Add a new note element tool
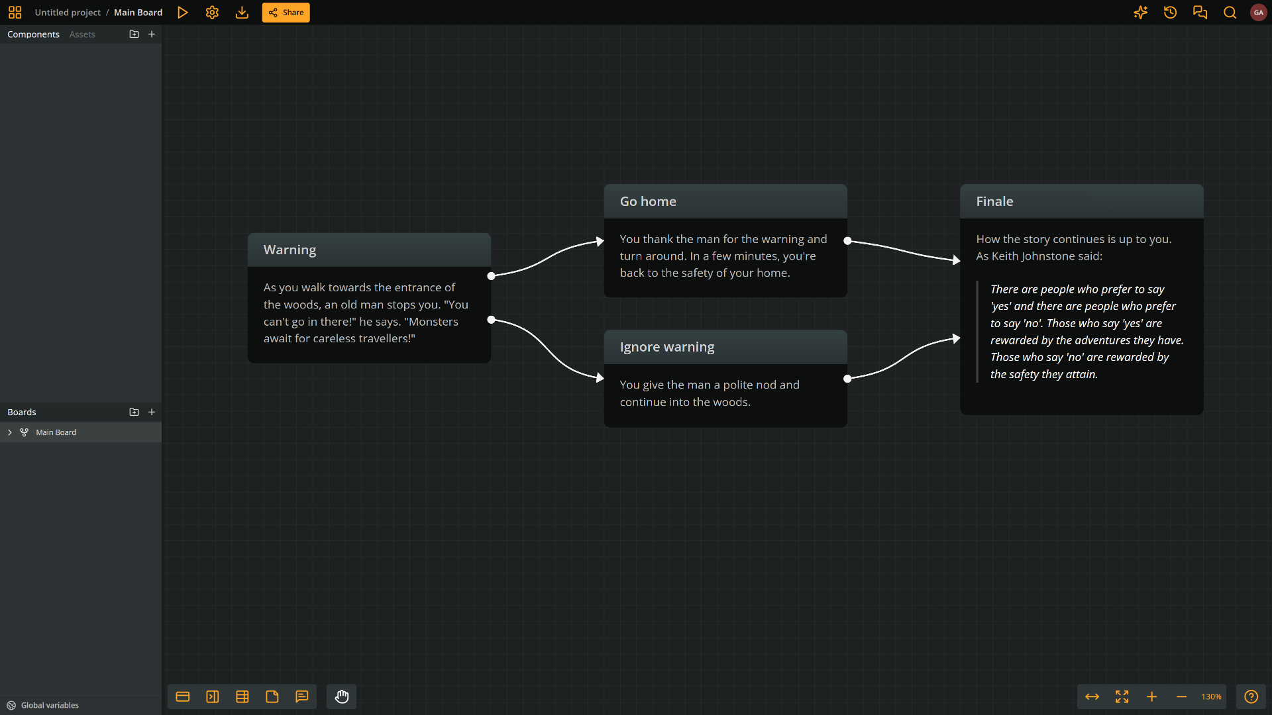The width and height of the screenshot is (1272, 715). [272, 696]
